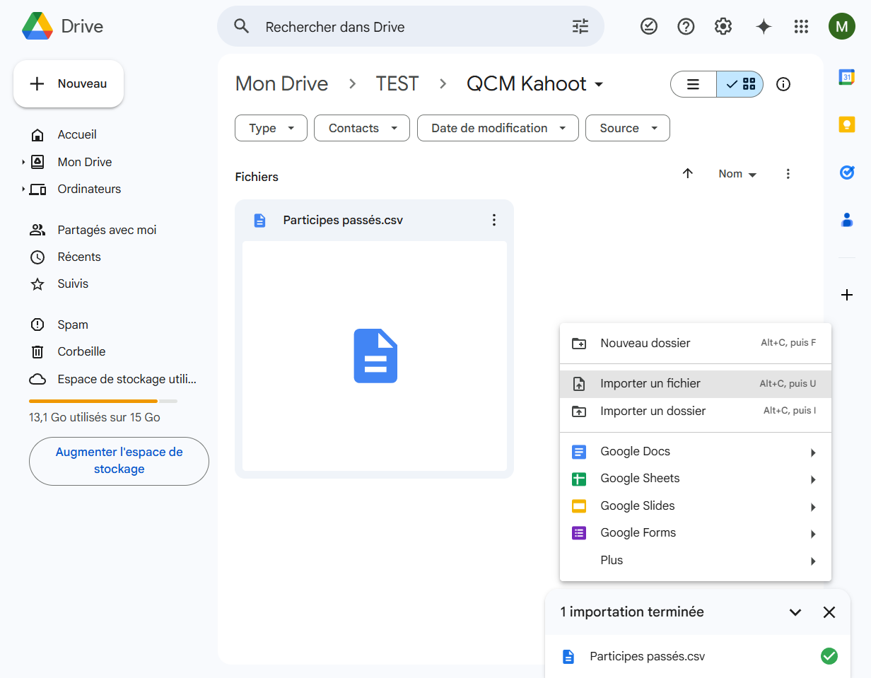Click file icon in the upload list

tap(568, 657)
